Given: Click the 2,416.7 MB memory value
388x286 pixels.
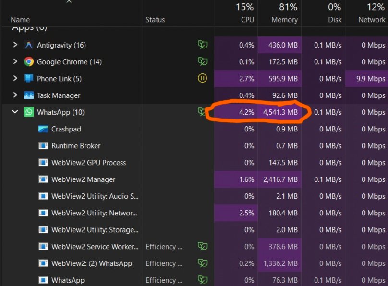Looking at the screenshot, I should click(280, 179).
